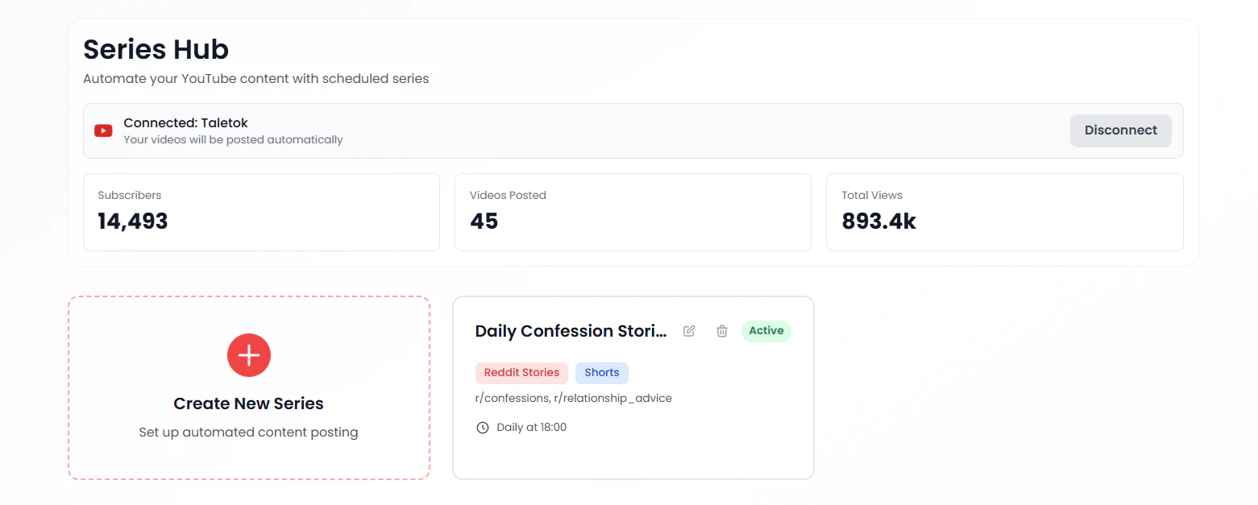Viewport: 1258px width, 505px height.
Task: Click the Videos Posted label
Action: (x=508, y=195)
